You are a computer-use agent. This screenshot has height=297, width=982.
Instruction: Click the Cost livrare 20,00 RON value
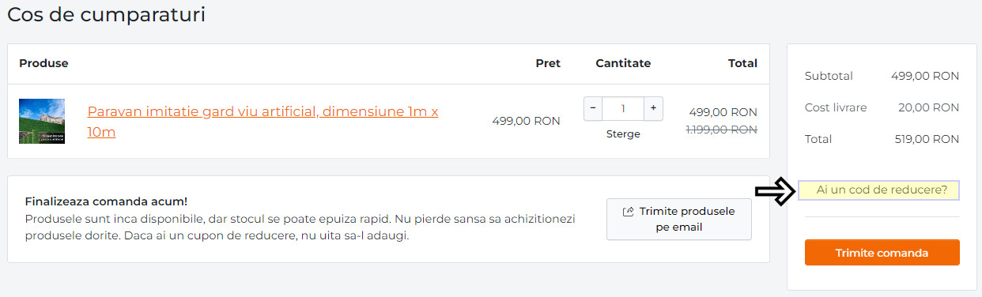(x=928, y=107)
